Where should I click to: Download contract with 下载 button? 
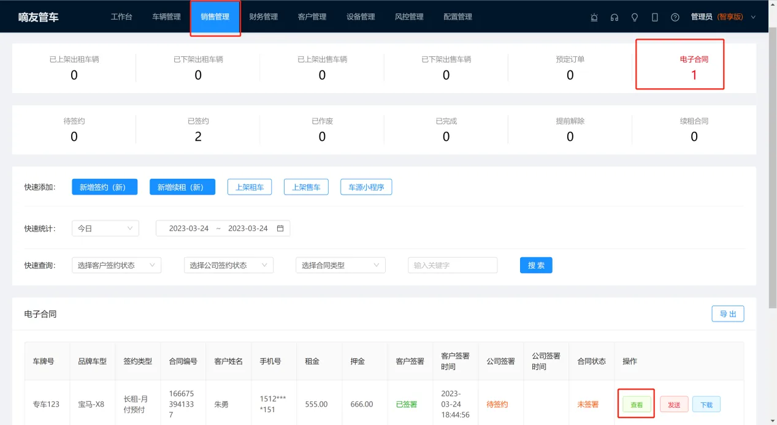coord(706,405)
